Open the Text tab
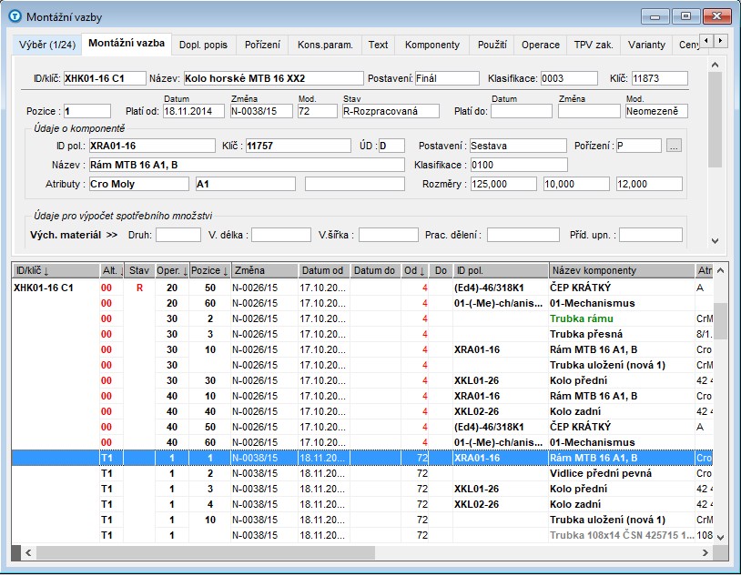Screen dimensions: 741x576 click(378, 45)
